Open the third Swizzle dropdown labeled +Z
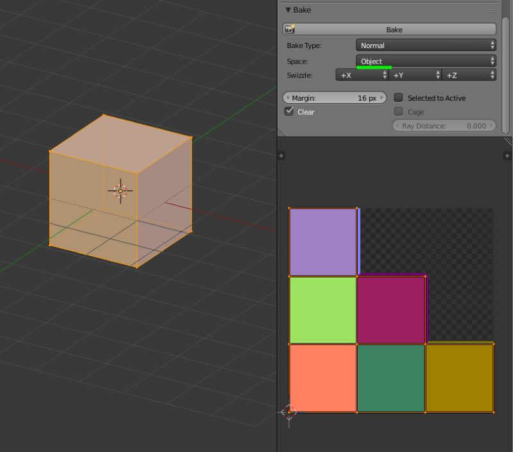The width and height of the screenshot is (513, 452). click(468, 75)
